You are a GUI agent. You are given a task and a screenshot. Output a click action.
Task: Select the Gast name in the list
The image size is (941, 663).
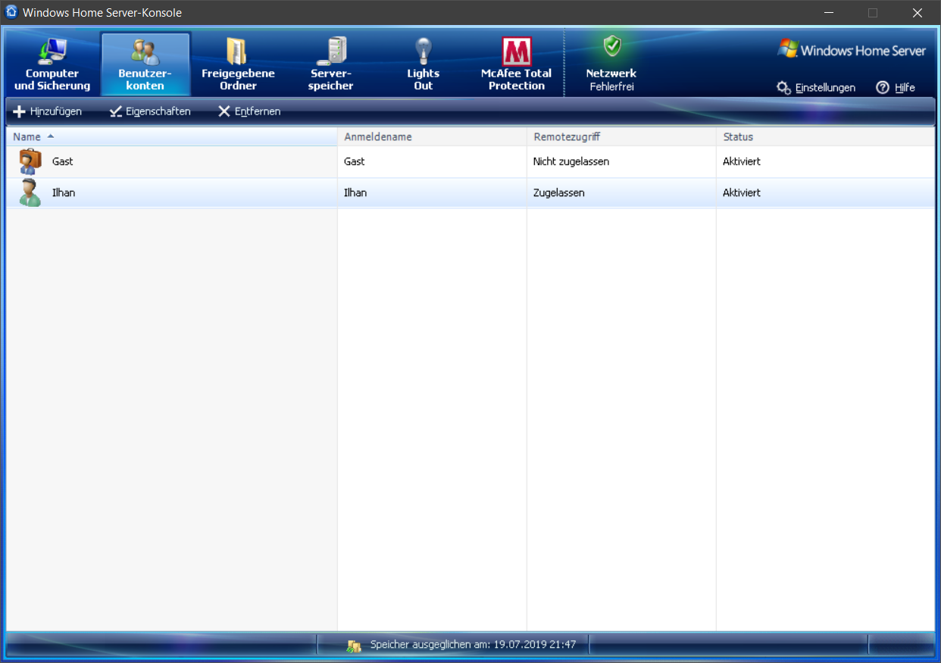63,161
